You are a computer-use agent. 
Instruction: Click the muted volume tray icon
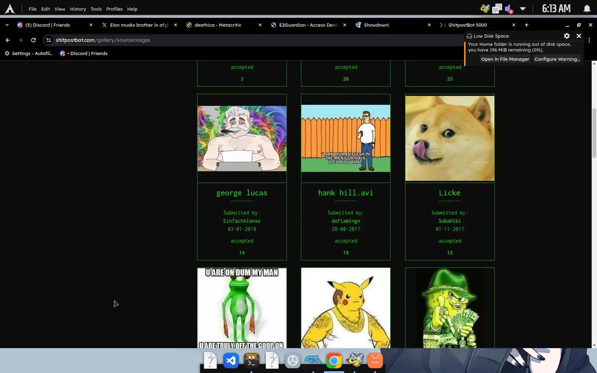coord(509,9)
